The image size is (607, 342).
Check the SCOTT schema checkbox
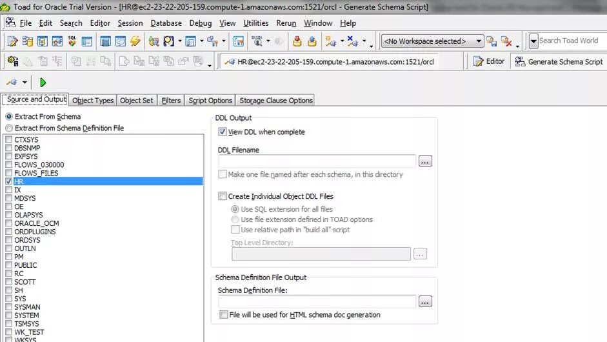click(8, 281)
